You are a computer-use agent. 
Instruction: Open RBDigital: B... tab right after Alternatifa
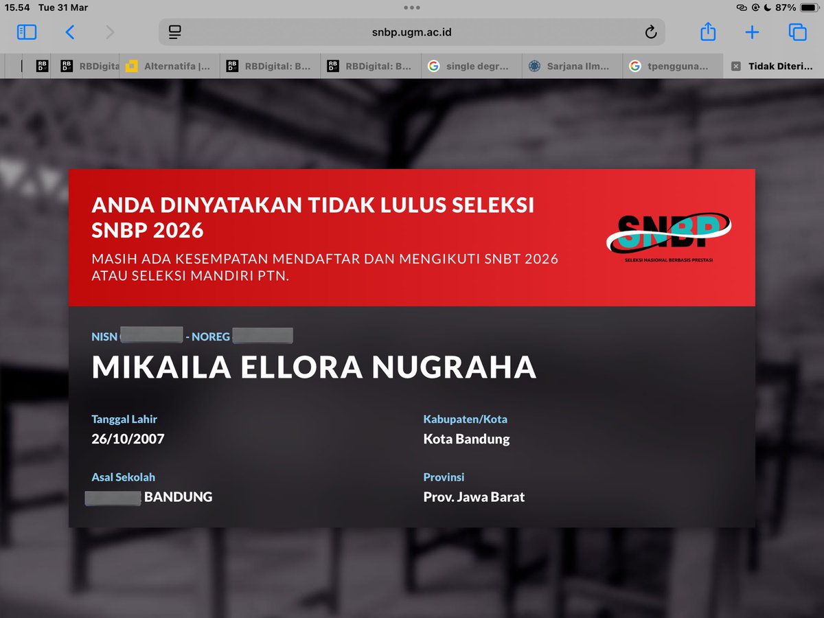pyautogui.click(x=270, y=67)
